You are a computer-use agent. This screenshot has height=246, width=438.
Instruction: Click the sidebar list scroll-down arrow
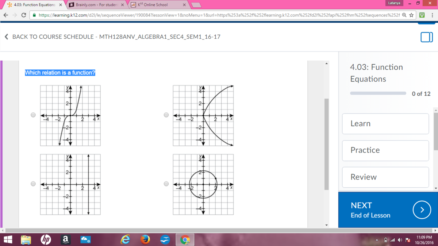tap(435, 188)
